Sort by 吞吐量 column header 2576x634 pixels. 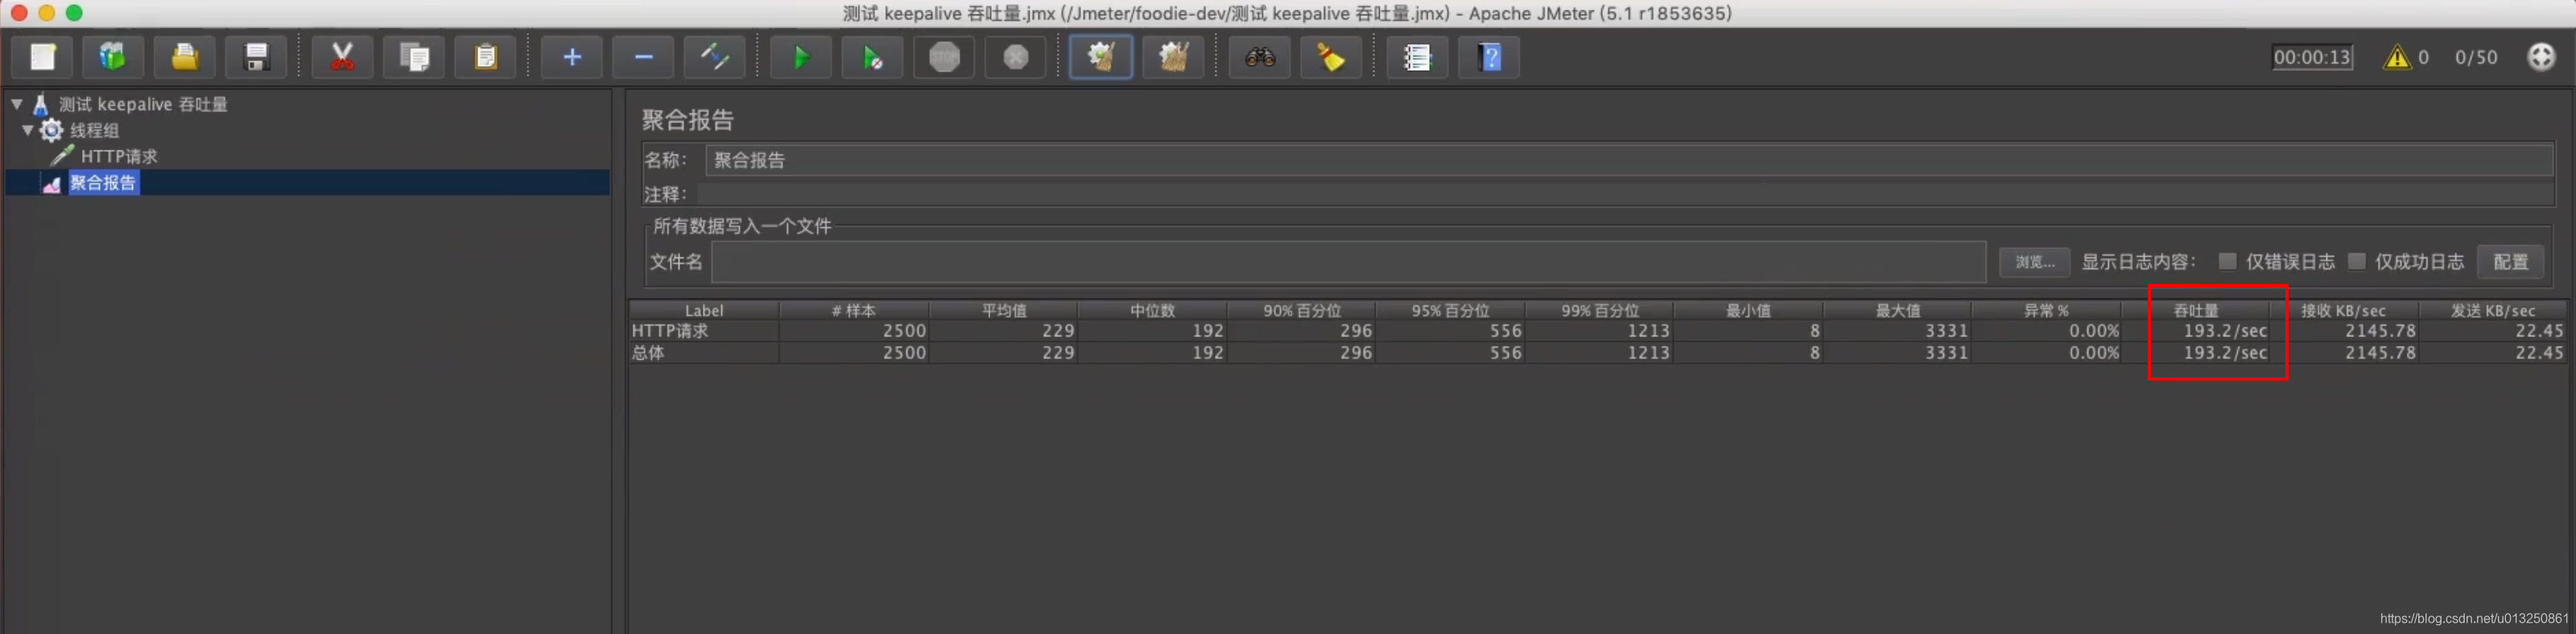click(2195, 311)
